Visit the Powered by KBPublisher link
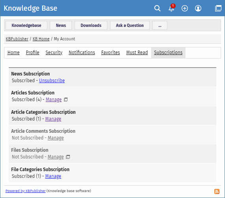This screenshot has height=198, width=225. click(26, 191)
